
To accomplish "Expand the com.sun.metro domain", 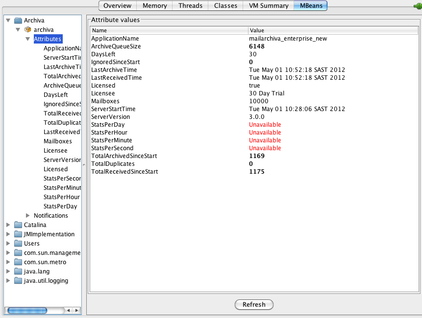I will 8,262.
